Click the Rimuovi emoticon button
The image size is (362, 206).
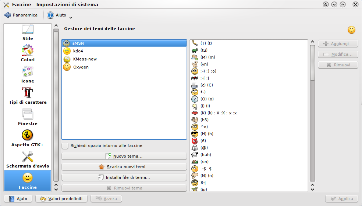click(338, 65)
